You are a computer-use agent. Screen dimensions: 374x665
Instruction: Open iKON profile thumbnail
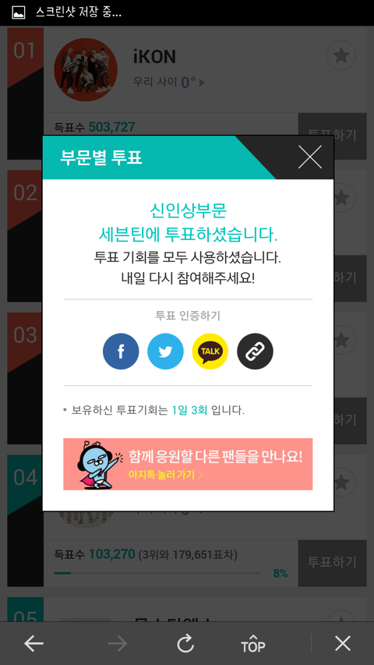(86, 69)
